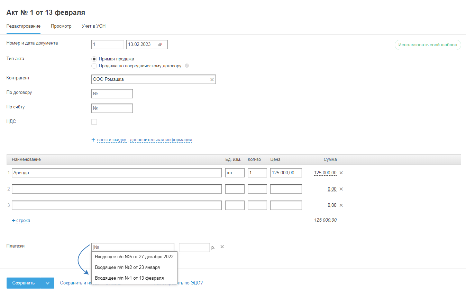
Task: Click info icon next to посредническому договору
Action: pos(187,66)
